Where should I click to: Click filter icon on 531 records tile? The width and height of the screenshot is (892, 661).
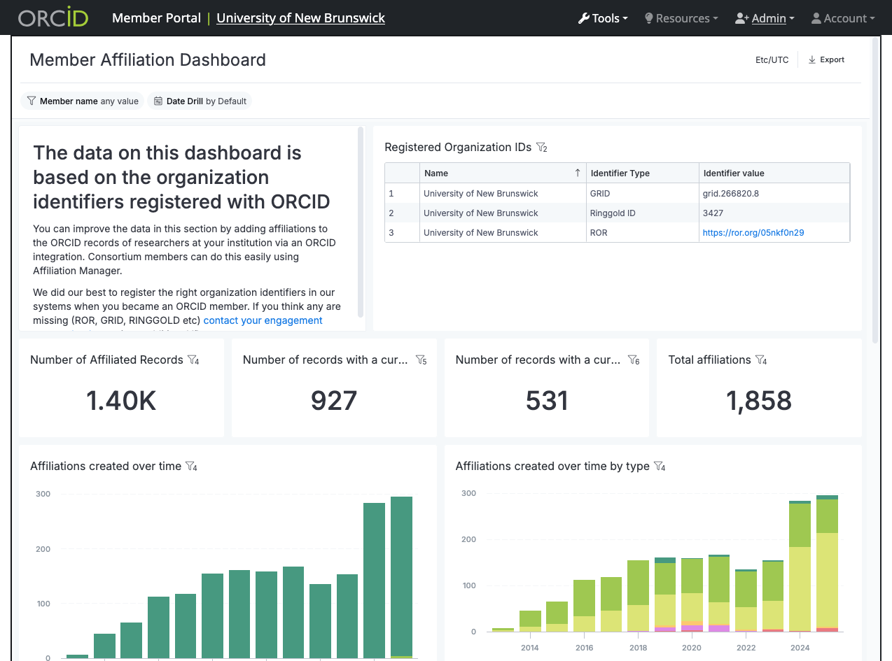[634, 360]
